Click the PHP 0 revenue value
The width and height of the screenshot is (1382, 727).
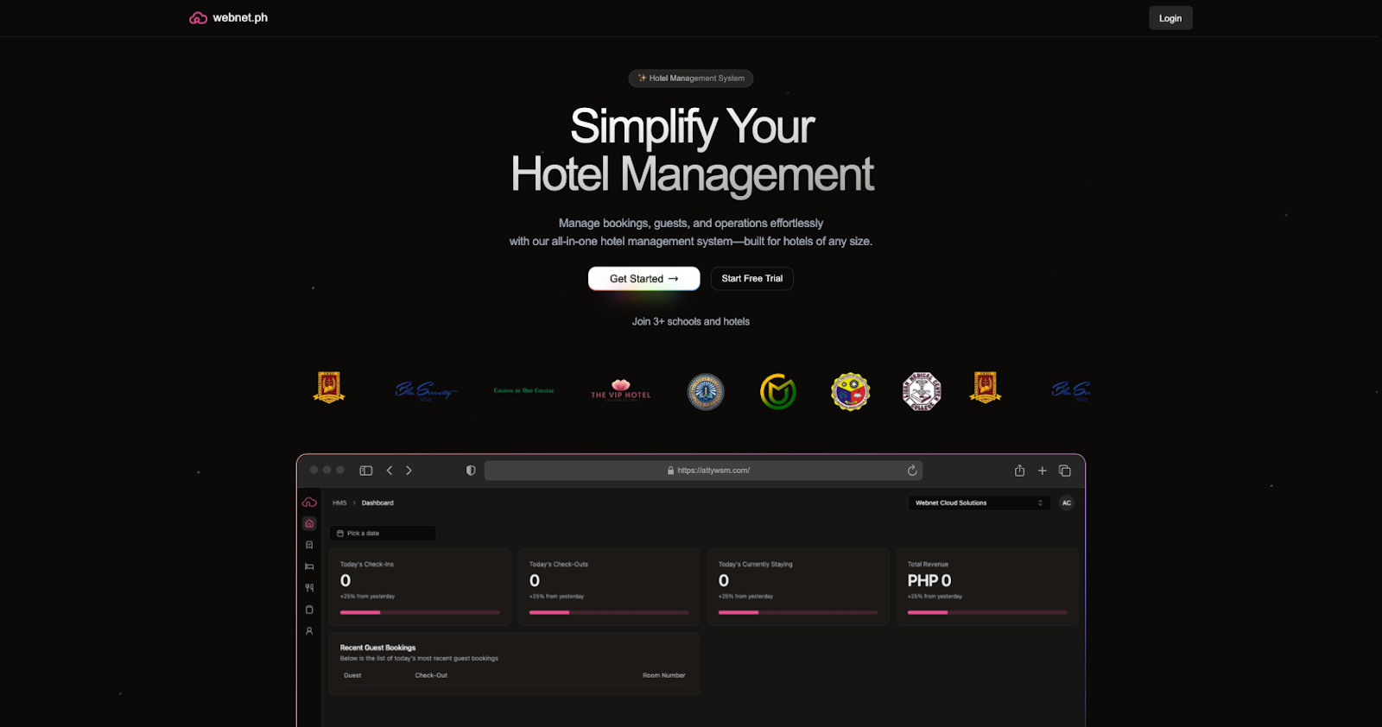click(x=929, y=581)
